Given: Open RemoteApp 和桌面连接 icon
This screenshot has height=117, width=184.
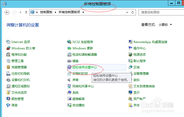Looking at the screenshot, I should click(x=130, y=42).
